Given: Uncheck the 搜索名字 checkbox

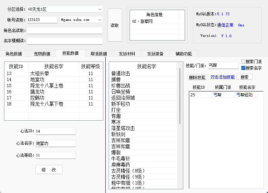Looking at the screenshot, I should (x=243, y=68).
